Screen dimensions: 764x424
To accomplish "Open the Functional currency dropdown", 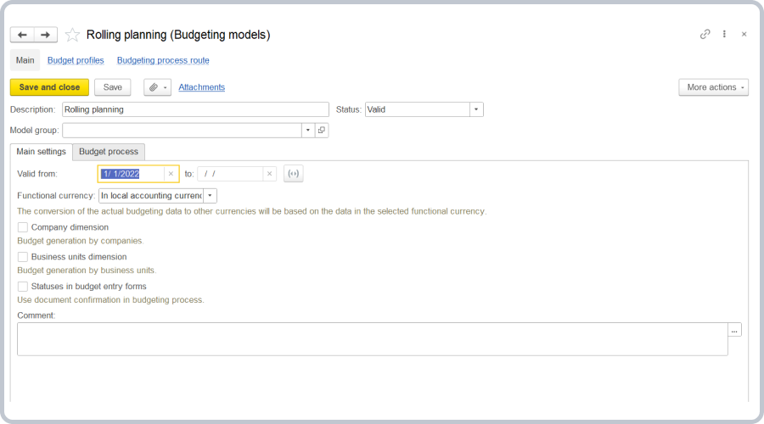I will pyautogui.click(x=210, y=196).
